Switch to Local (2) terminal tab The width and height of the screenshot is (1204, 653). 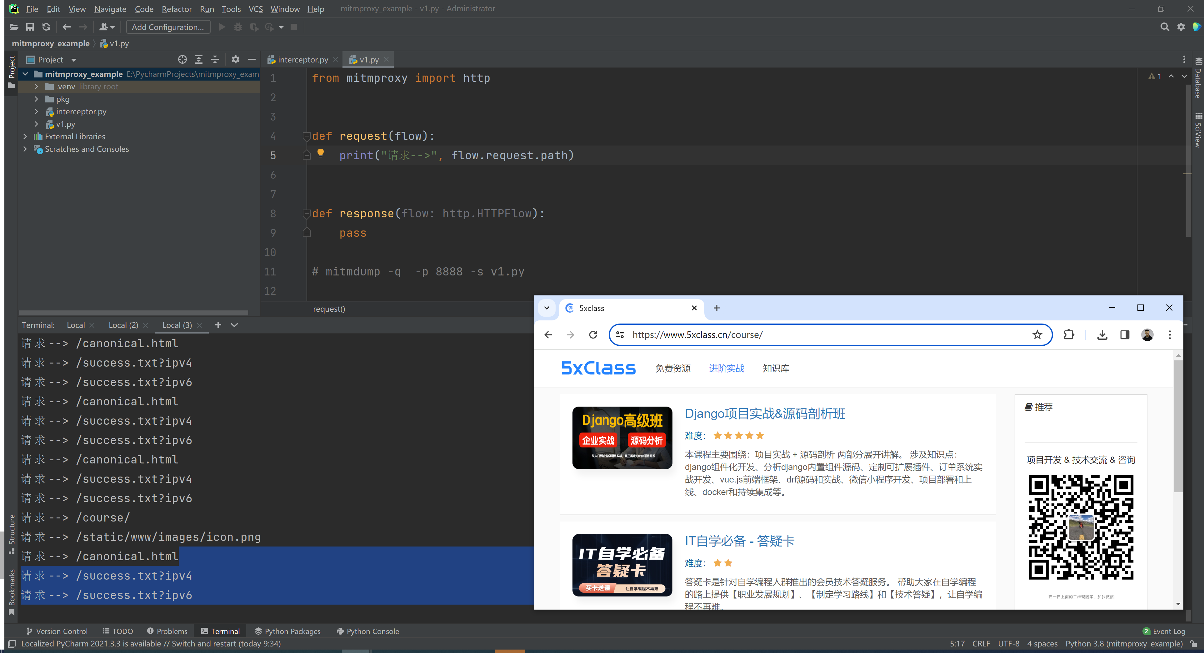123,325
